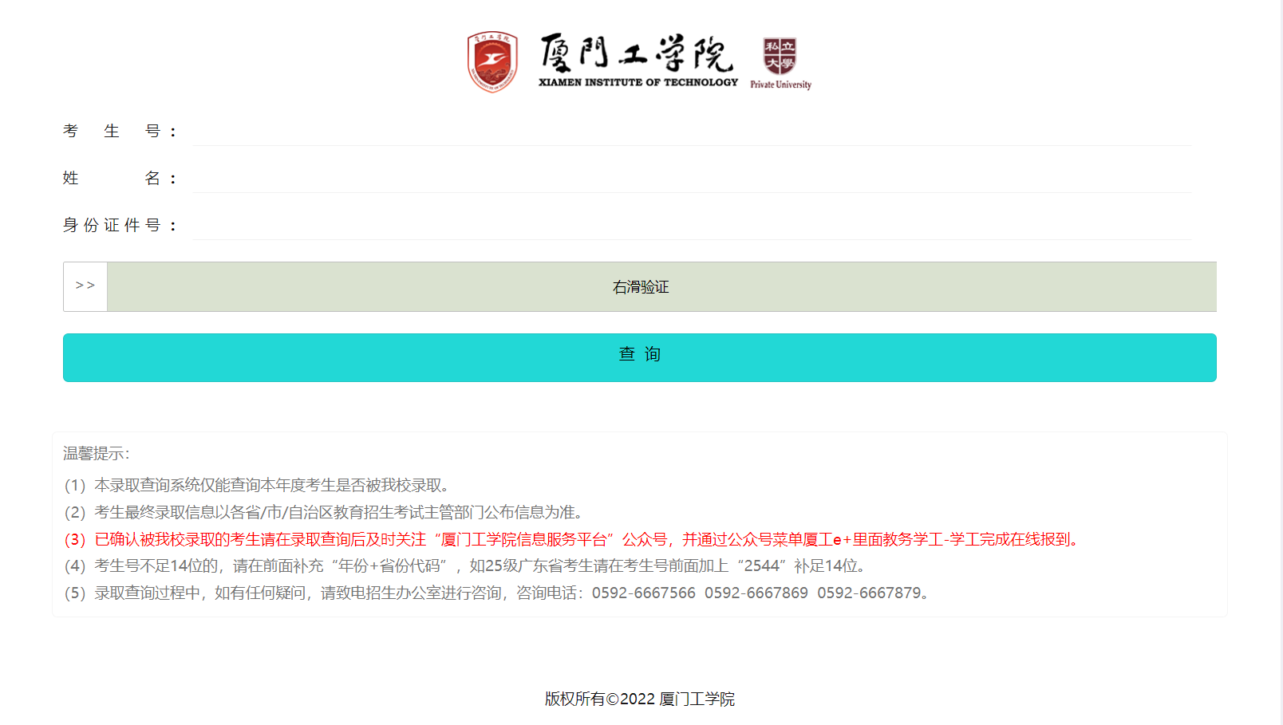Click the red tip about 厦门工学院信息服务平台
Image resolution: width=1283 pixels, height=725 pixels.
[x=572, y=540]
